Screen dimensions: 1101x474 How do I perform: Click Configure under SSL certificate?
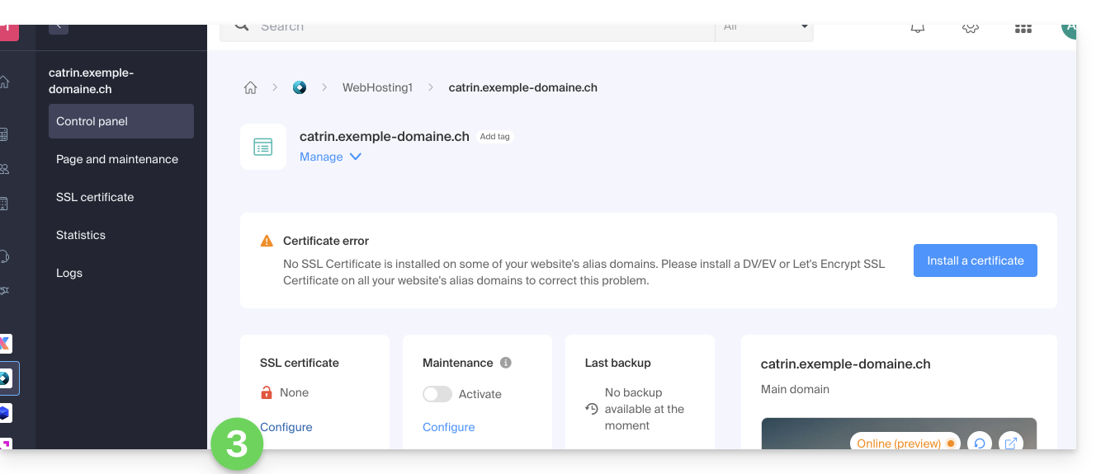pos(286,427)
